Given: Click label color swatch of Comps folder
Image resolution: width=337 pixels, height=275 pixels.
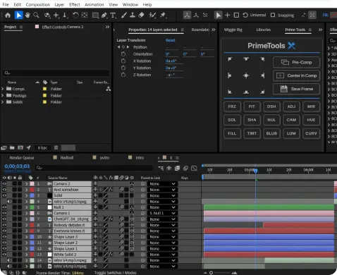Looking at the screenshot, I should [x=44, y=89].
